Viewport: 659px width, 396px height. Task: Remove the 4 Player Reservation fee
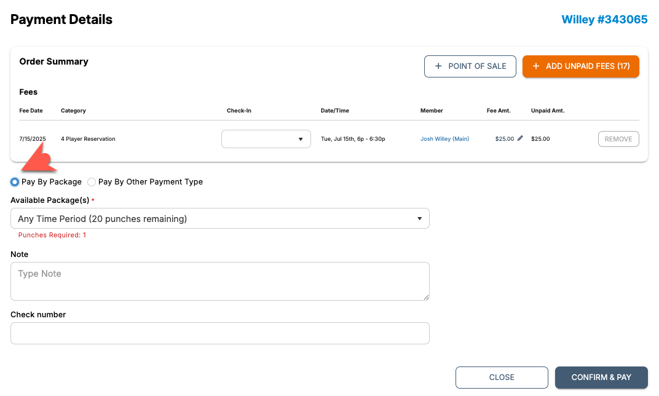tap(618, 139)
